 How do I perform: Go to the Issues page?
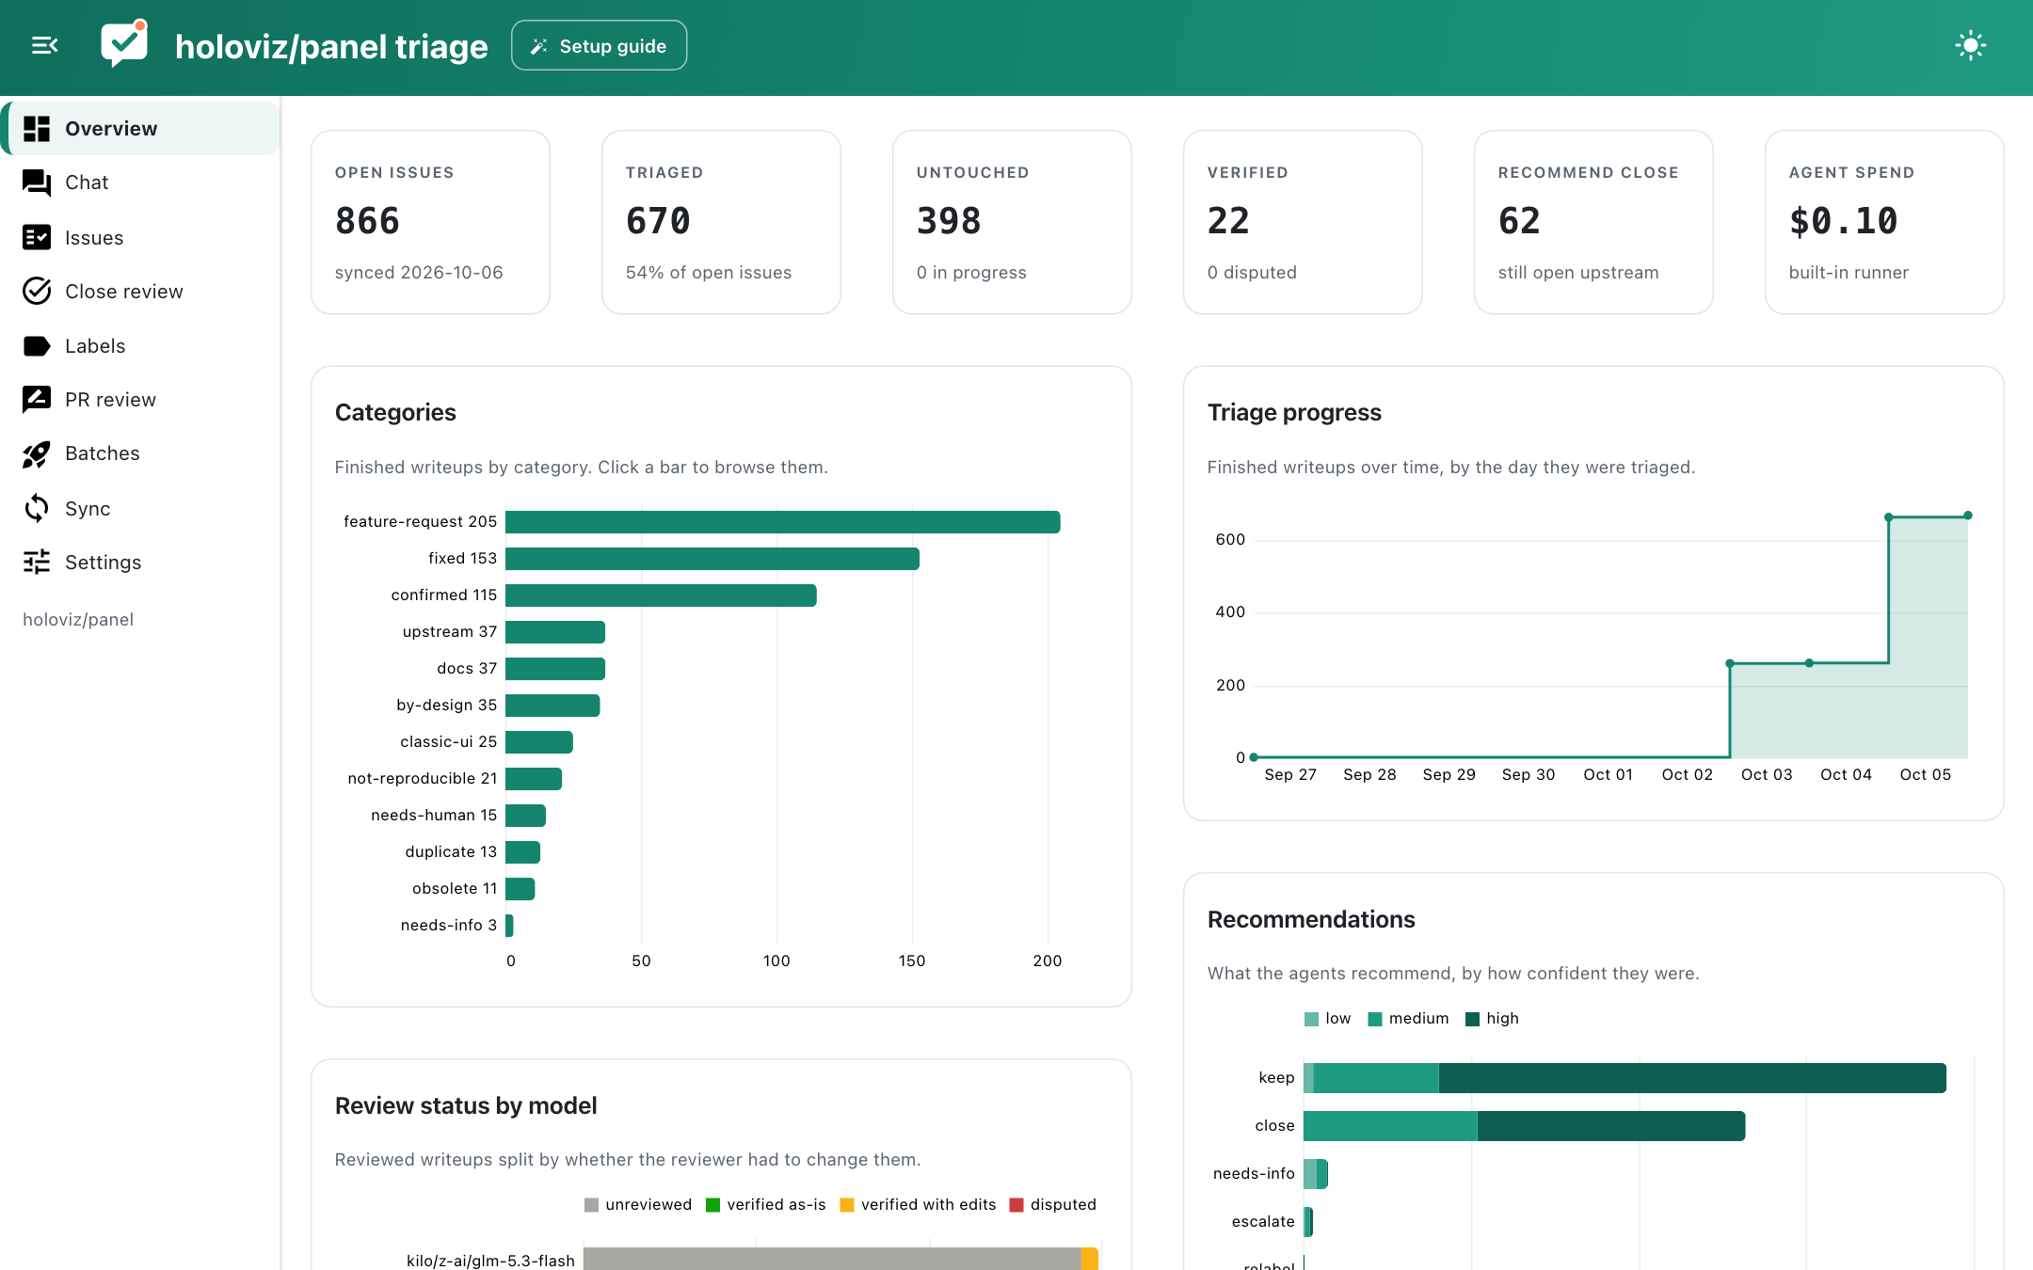point(140,237)
